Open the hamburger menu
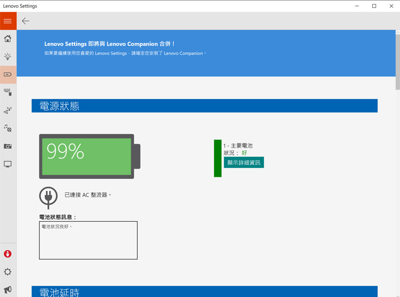400x297 pixels. (x=8, y=21)
